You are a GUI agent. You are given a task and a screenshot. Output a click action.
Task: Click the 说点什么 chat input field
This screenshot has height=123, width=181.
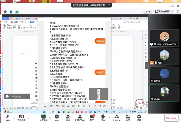pyautogui.click(x=18, y=96)
